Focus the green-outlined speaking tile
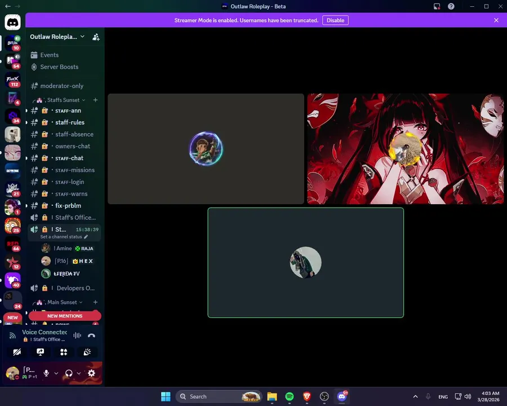The height and width of the screenshot is (406, 507). (x=305, y=263)
